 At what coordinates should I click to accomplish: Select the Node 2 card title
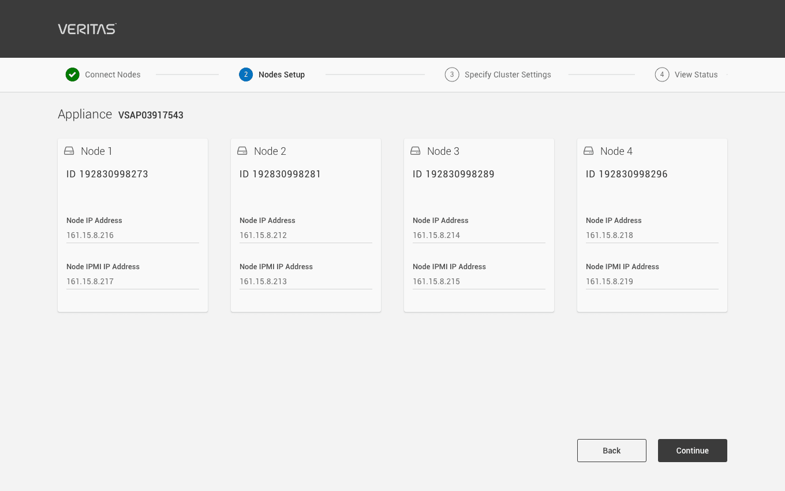point(270,151)
